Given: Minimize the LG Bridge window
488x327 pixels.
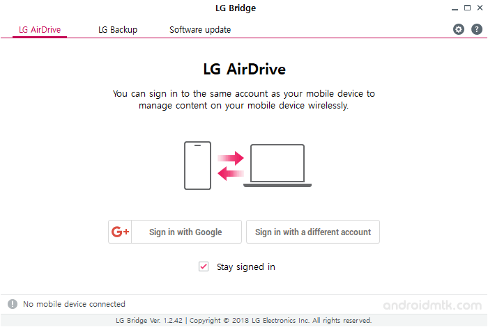Looking at the screenshot, I should pyautogui.click(x=455, y=8).
